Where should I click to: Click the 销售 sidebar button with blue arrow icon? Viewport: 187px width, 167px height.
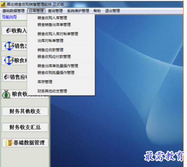pos(15,46)
